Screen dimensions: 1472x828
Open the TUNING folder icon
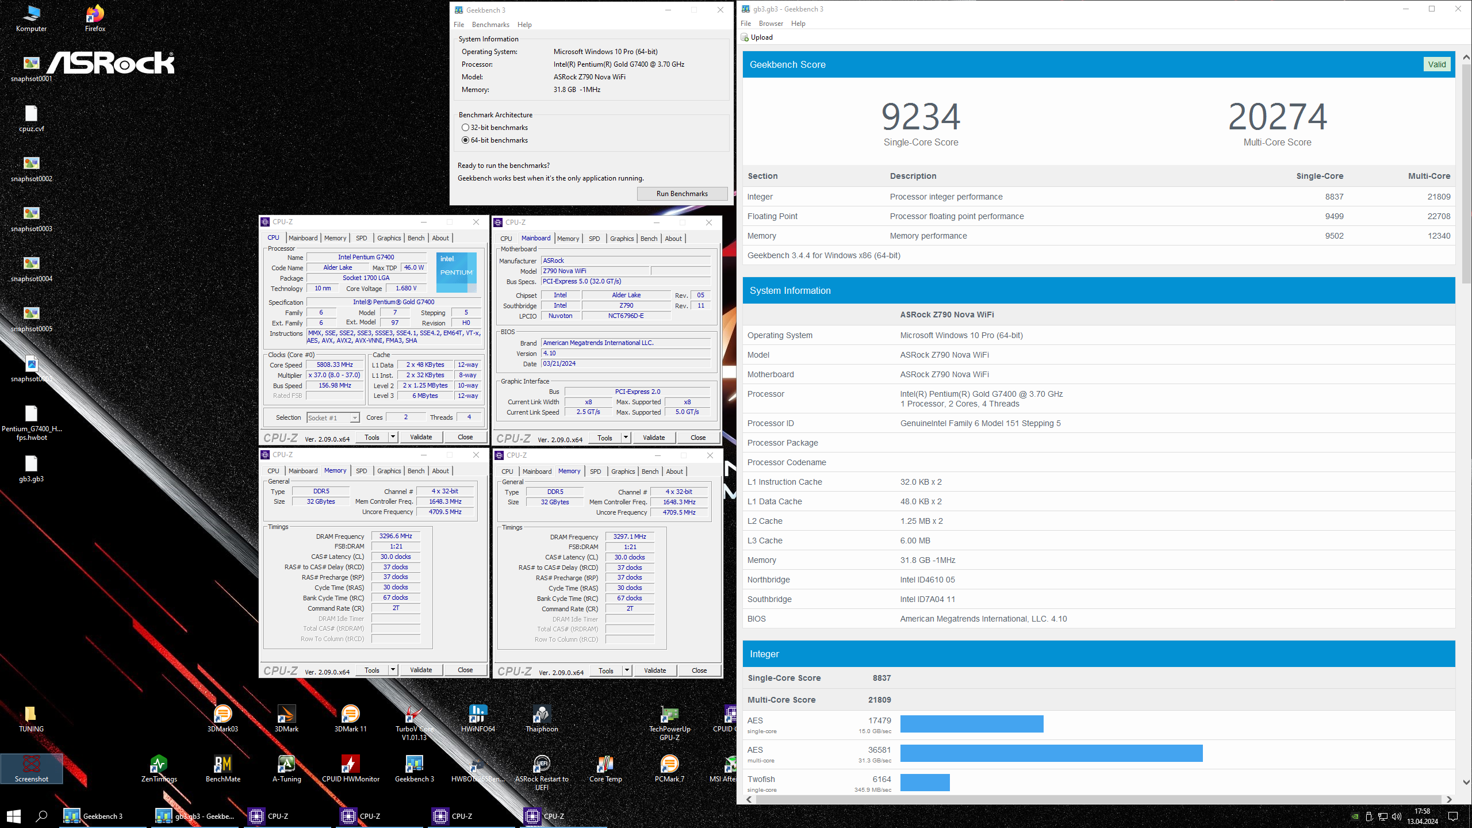point(31,719)
